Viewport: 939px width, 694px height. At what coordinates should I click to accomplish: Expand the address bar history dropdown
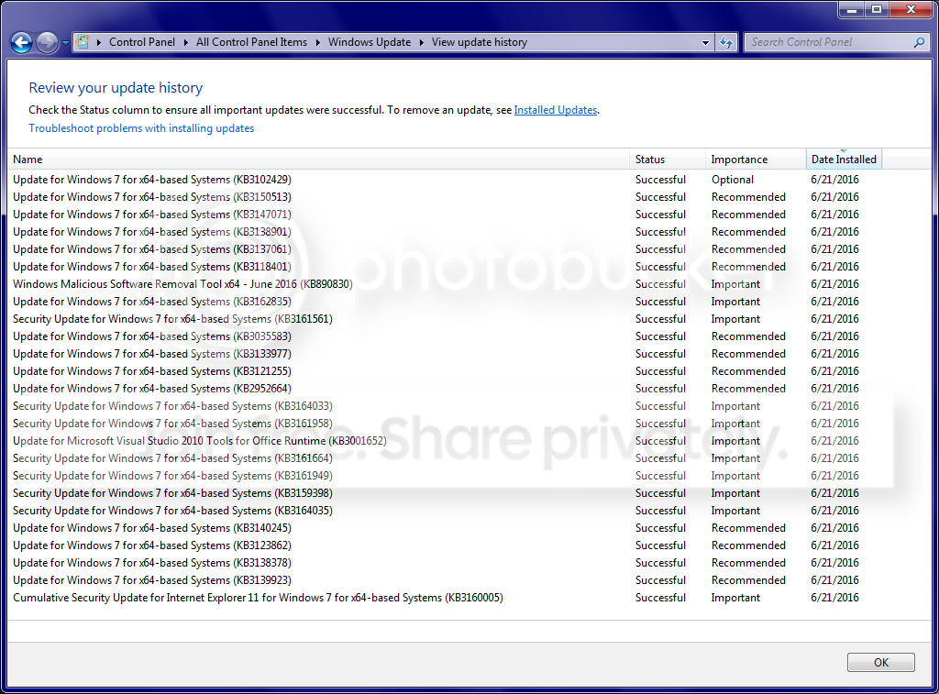pos(705,42)
